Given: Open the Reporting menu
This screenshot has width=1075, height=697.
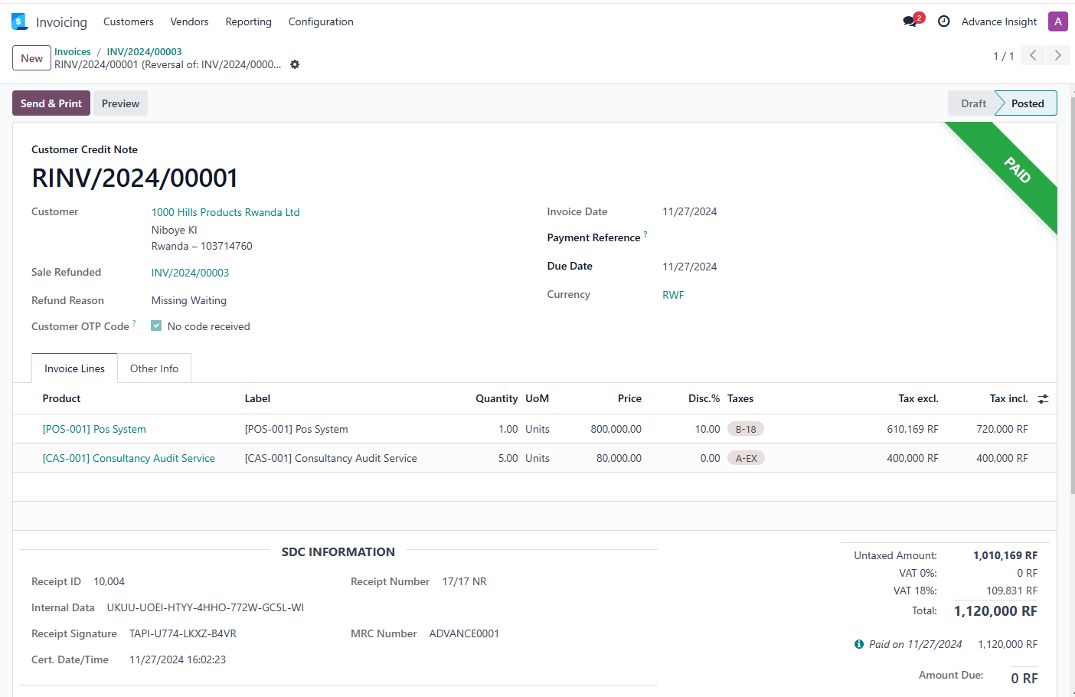Looking at the screenshot, I should (x=248, y=21).
